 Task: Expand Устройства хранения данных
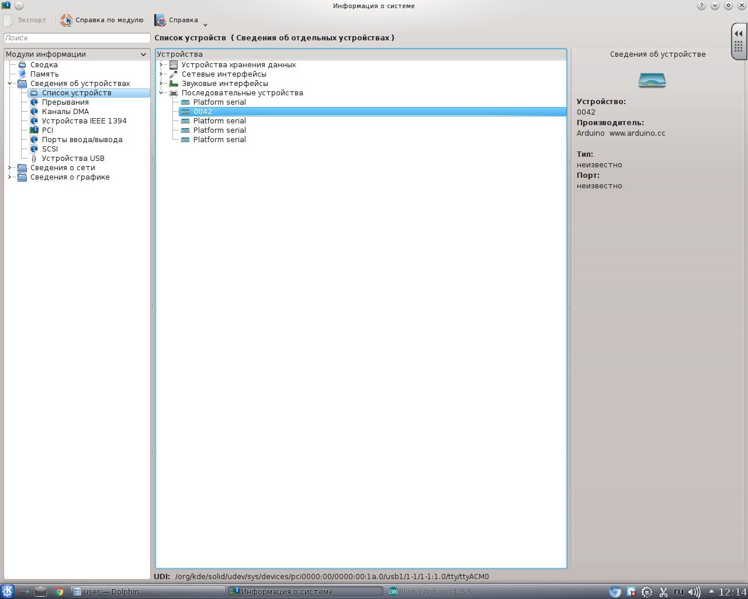161,65
